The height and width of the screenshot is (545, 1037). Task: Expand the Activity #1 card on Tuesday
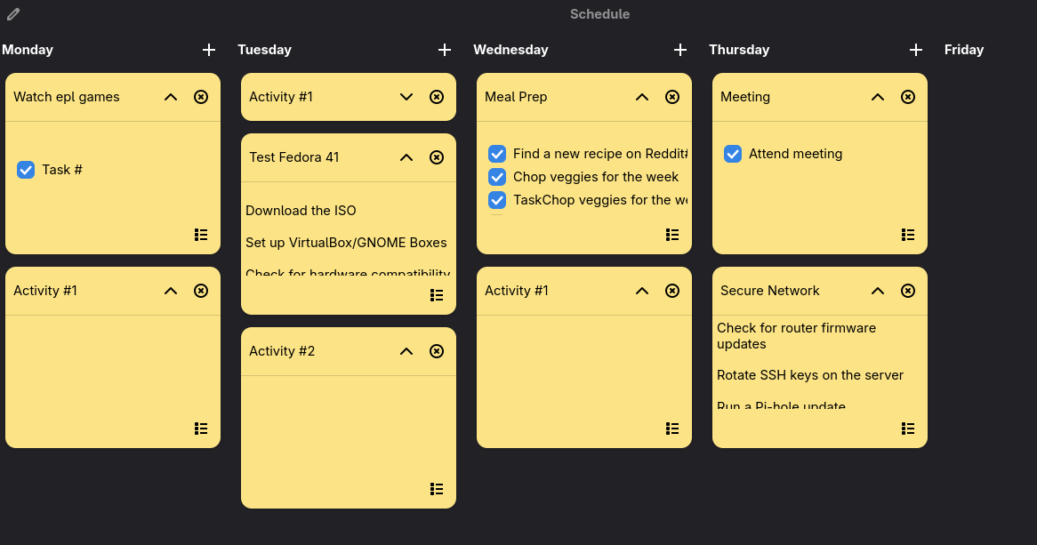406,96
